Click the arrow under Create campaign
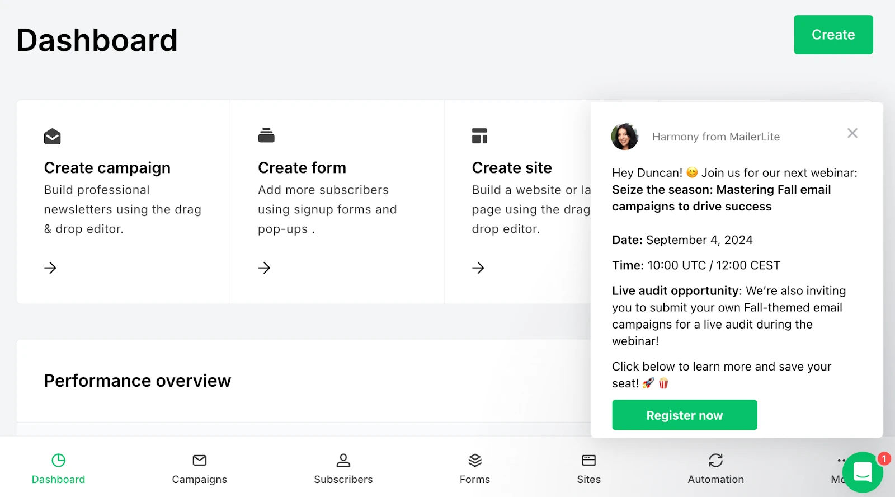This screenshot has height=497, width=895. [x=50, y=268]
